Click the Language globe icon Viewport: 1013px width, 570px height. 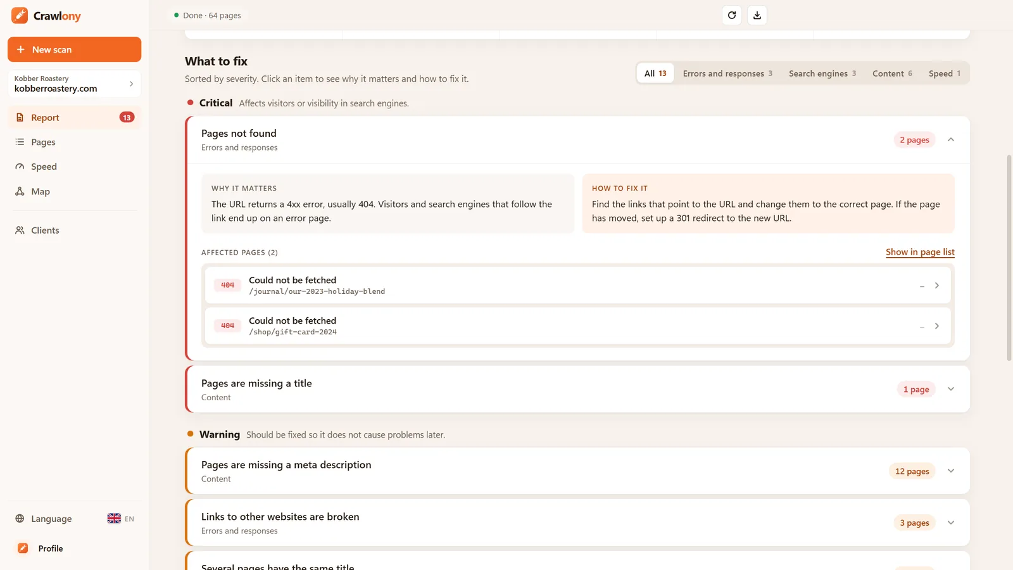[20, 519]
